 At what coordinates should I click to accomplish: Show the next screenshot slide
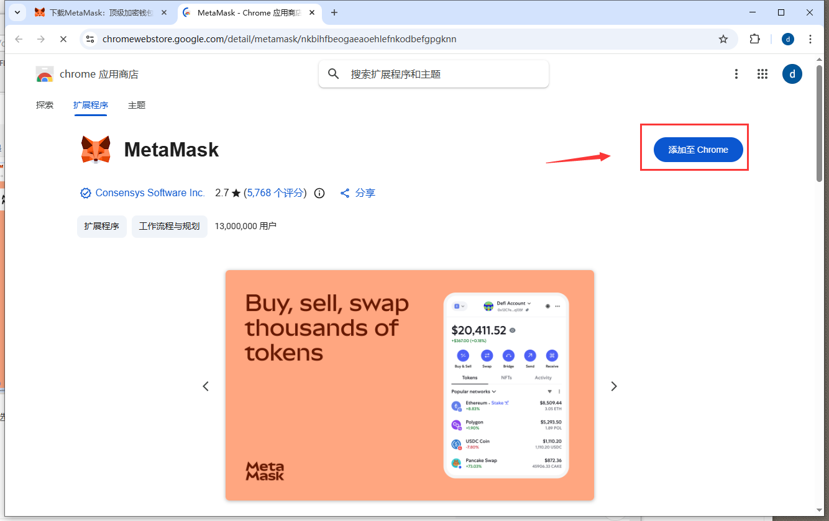pyautogui.click(x=614, y=386)
